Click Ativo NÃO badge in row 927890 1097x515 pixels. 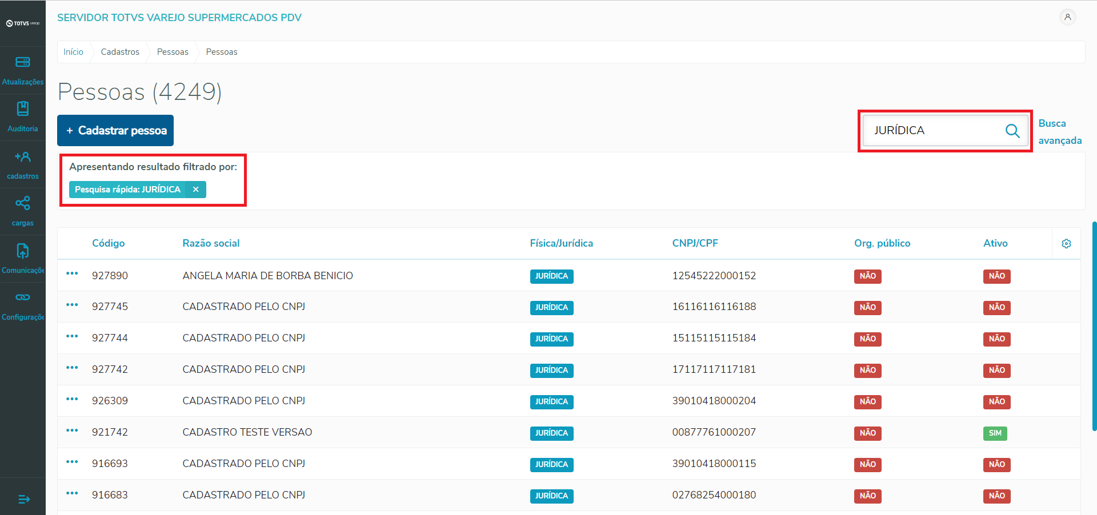pyautogui.click(x=996, y=276)
